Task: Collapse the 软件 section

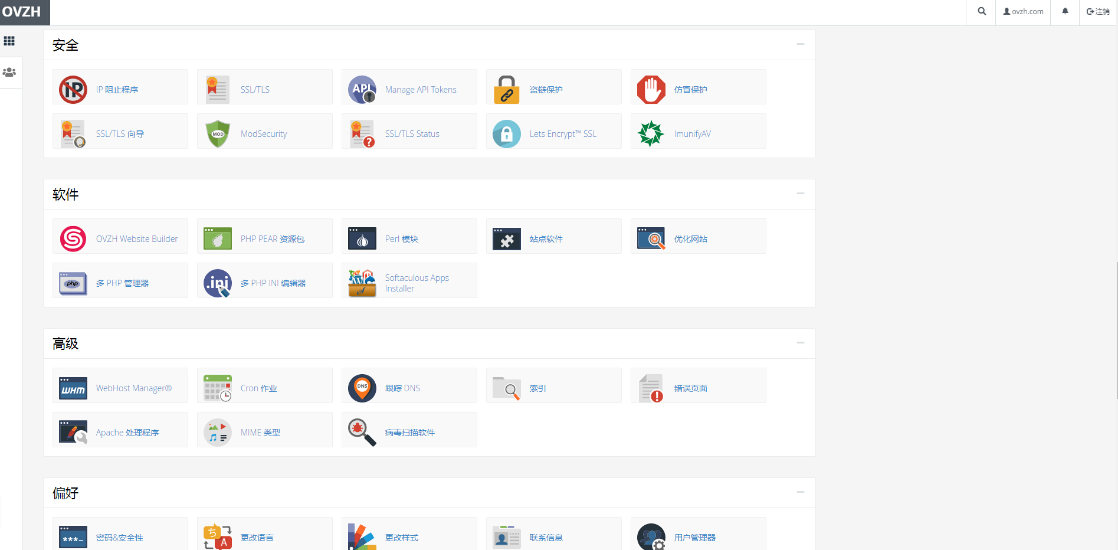Action: [801, 194]
